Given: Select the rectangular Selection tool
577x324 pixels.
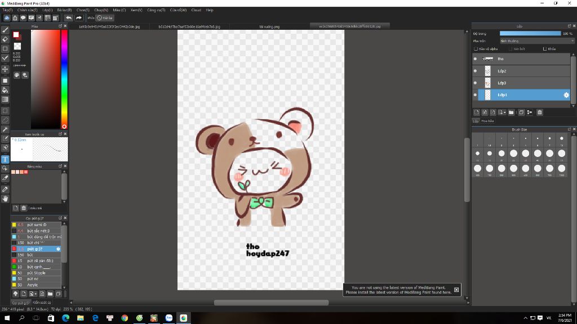Looking at the screenshot, I should click(5, 111).
